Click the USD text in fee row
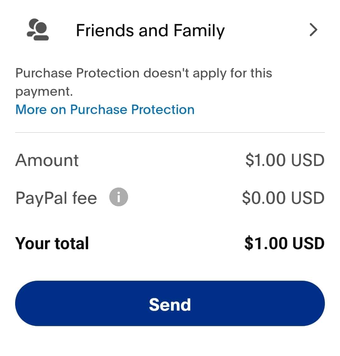 pos(308,198)
